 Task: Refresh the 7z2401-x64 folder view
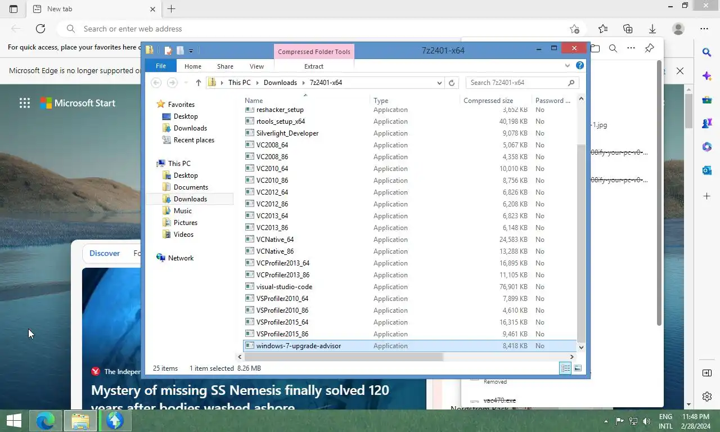[x=451, y=83]
